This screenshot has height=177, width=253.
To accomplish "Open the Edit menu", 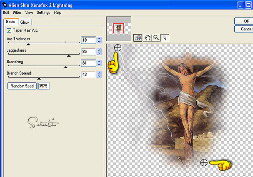I will click(x=6, y=12).
